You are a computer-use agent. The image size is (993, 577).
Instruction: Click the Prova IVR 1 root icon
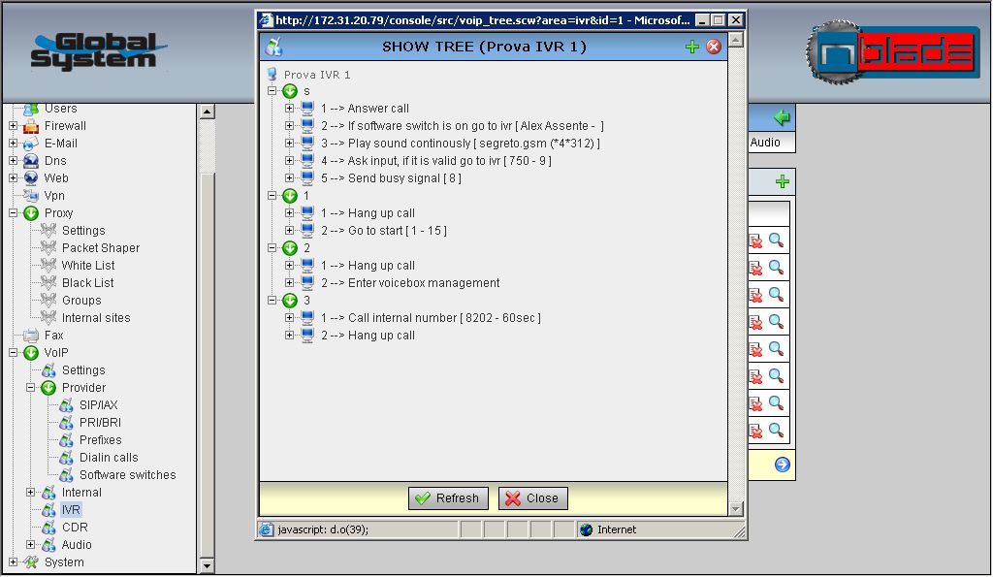tap(272, 74)
